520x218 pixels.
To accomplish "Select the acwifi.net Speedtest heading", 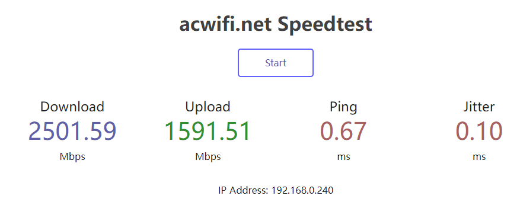I will coord(276,24).
